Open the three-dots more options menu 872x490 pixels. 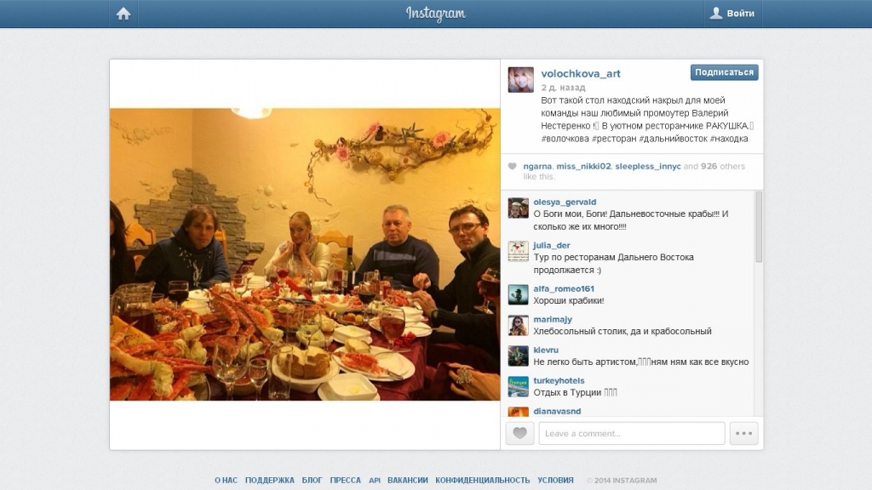coord(743,433)
